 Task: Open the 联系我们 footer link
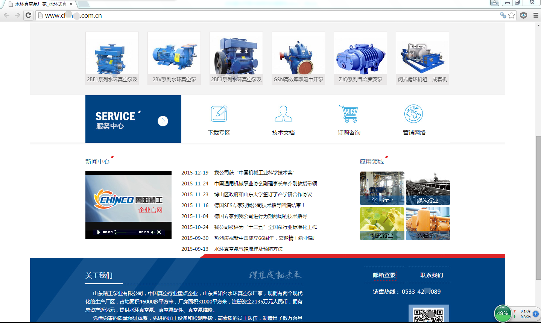point(432,275)
